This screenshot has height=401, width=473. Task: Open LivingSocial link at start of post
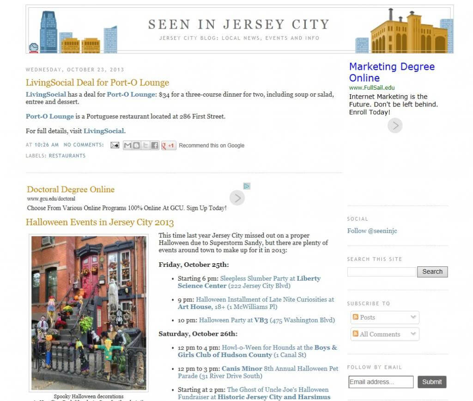(46, 94)
